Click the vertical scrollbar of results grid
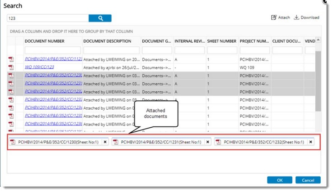Viewport: 332px width, 192px height. tap(318, 81)
